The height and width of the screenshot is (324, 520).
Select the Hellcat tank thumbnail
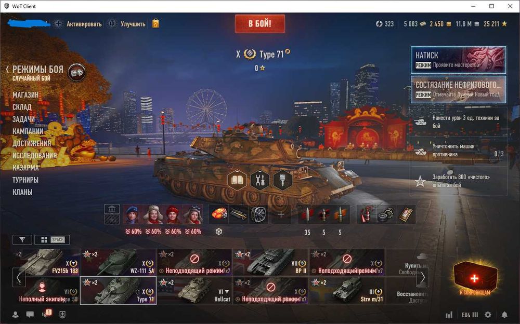point(194,291)
